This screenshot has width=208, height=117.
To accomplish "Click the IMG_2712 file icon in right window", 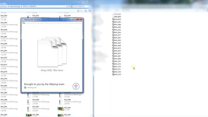I will tap(113, 64).
